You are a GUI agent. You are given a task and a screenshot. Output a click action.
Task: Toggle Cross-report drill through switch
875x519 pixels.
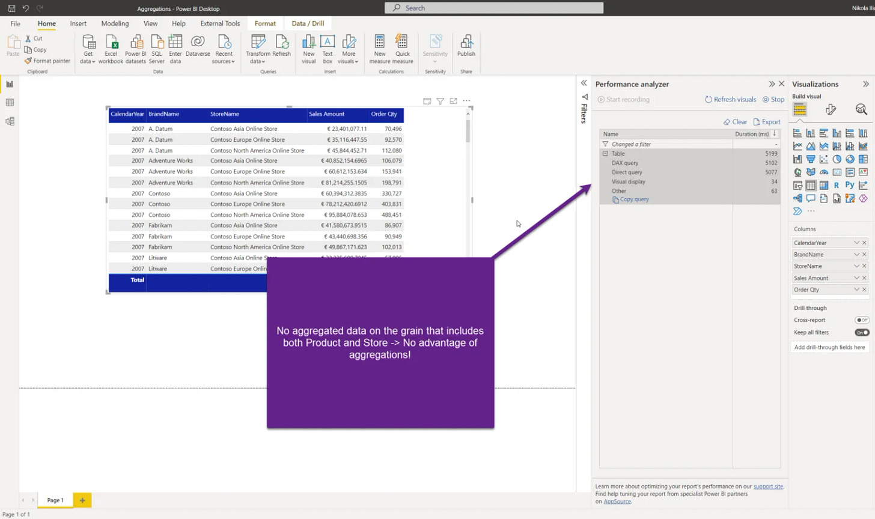(x=862, y=320)
